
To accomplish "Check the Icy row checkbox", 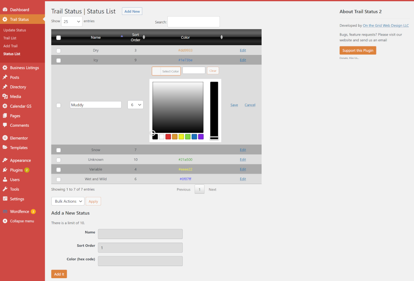I will point(59,61).
